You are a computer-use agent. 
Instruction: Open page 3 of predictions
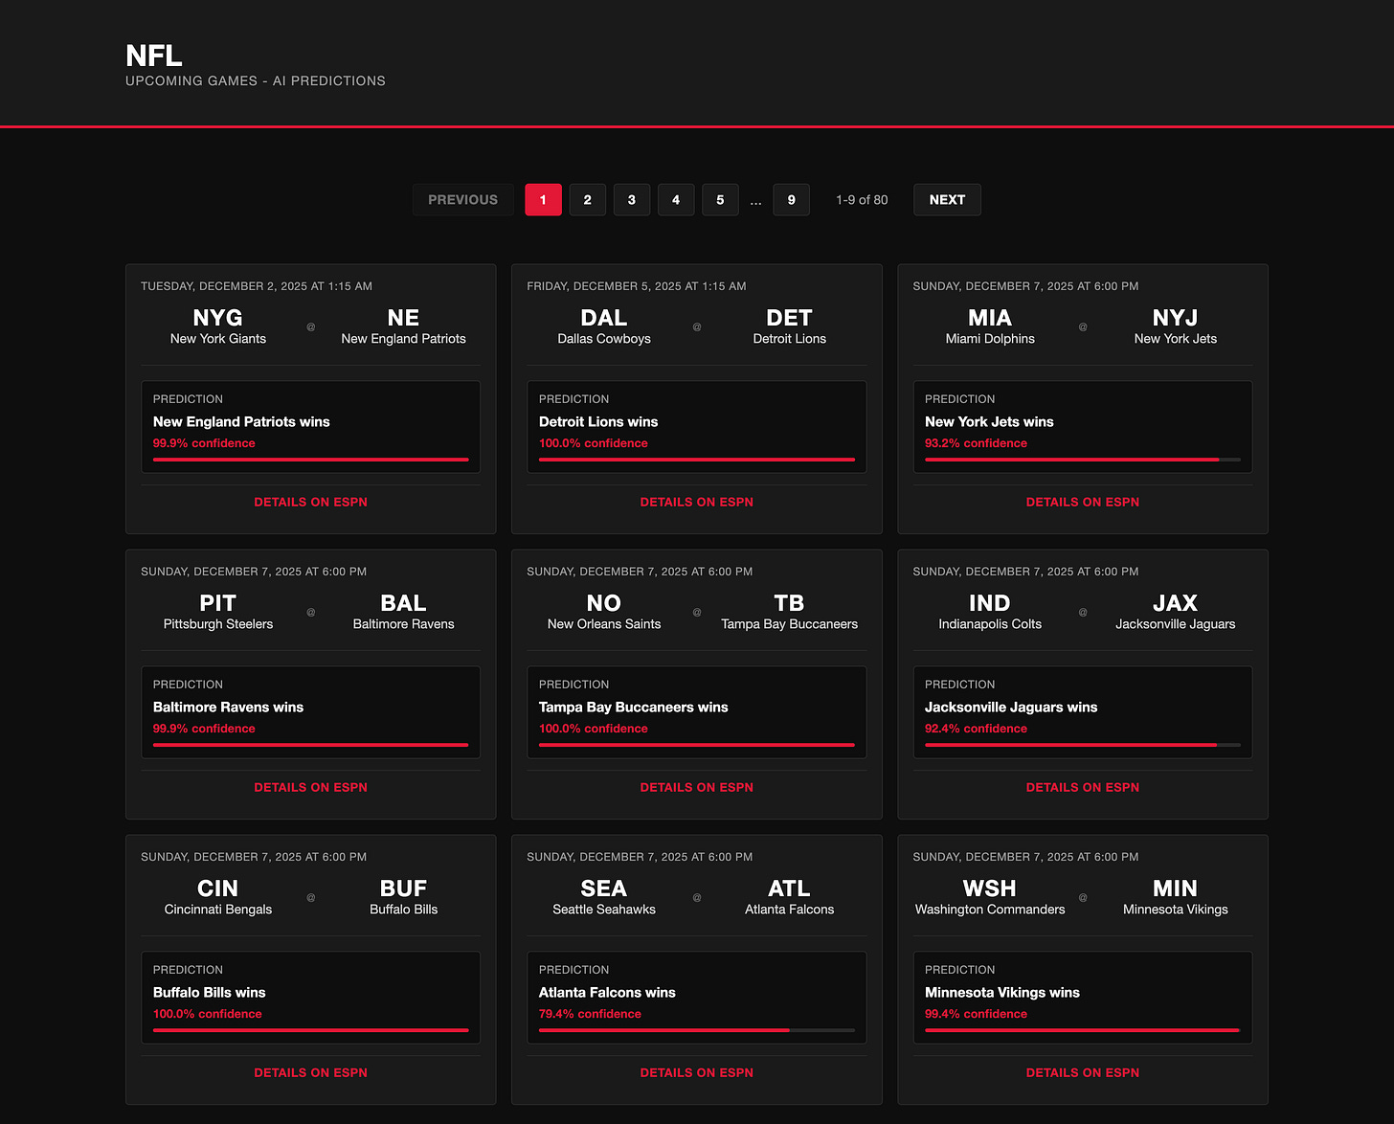(x=631, y=199)
